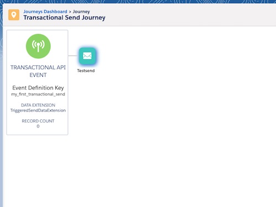The width and height of the screenshot is (276, 207).
Task: Open the Journeys Dashboard breadcrumb link
Action: [45, 12]
